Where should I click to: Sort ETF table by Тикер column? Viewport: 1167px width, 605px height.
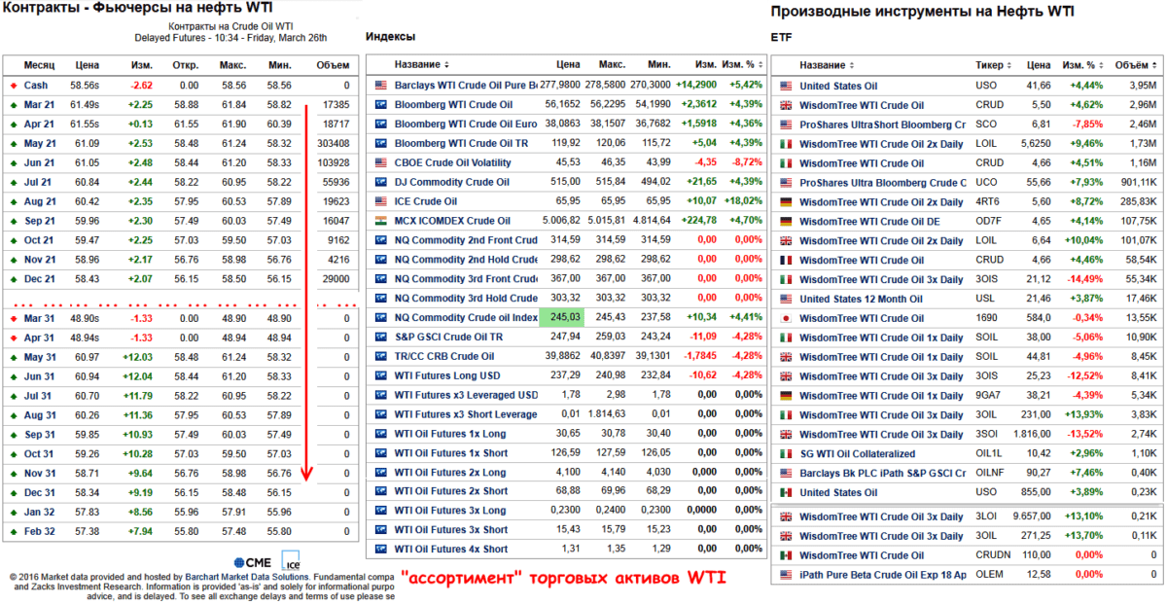pyautogui.click(x=989, y=65)
